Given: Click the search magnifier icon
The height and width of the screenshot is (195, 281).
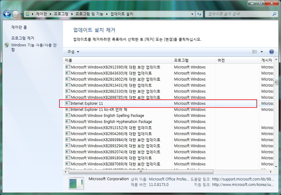Looking at the screenshot, I should pyautogui.click(x=274, y=14).
